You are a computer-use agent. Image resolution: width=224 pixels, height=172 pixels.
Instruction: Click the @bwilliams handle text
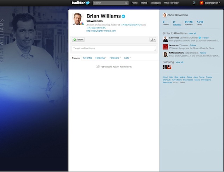point(94,21)
